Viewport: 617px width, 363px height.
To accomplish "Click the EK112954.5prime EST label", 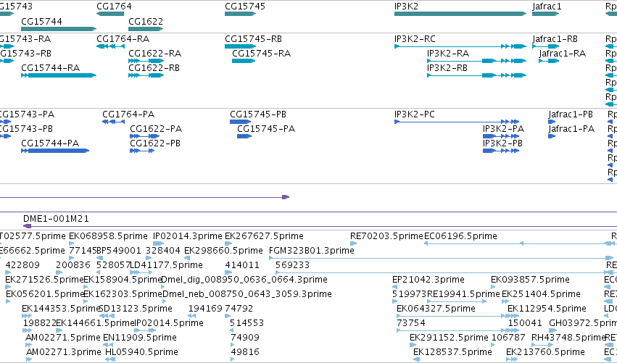I will coord(547,309).
